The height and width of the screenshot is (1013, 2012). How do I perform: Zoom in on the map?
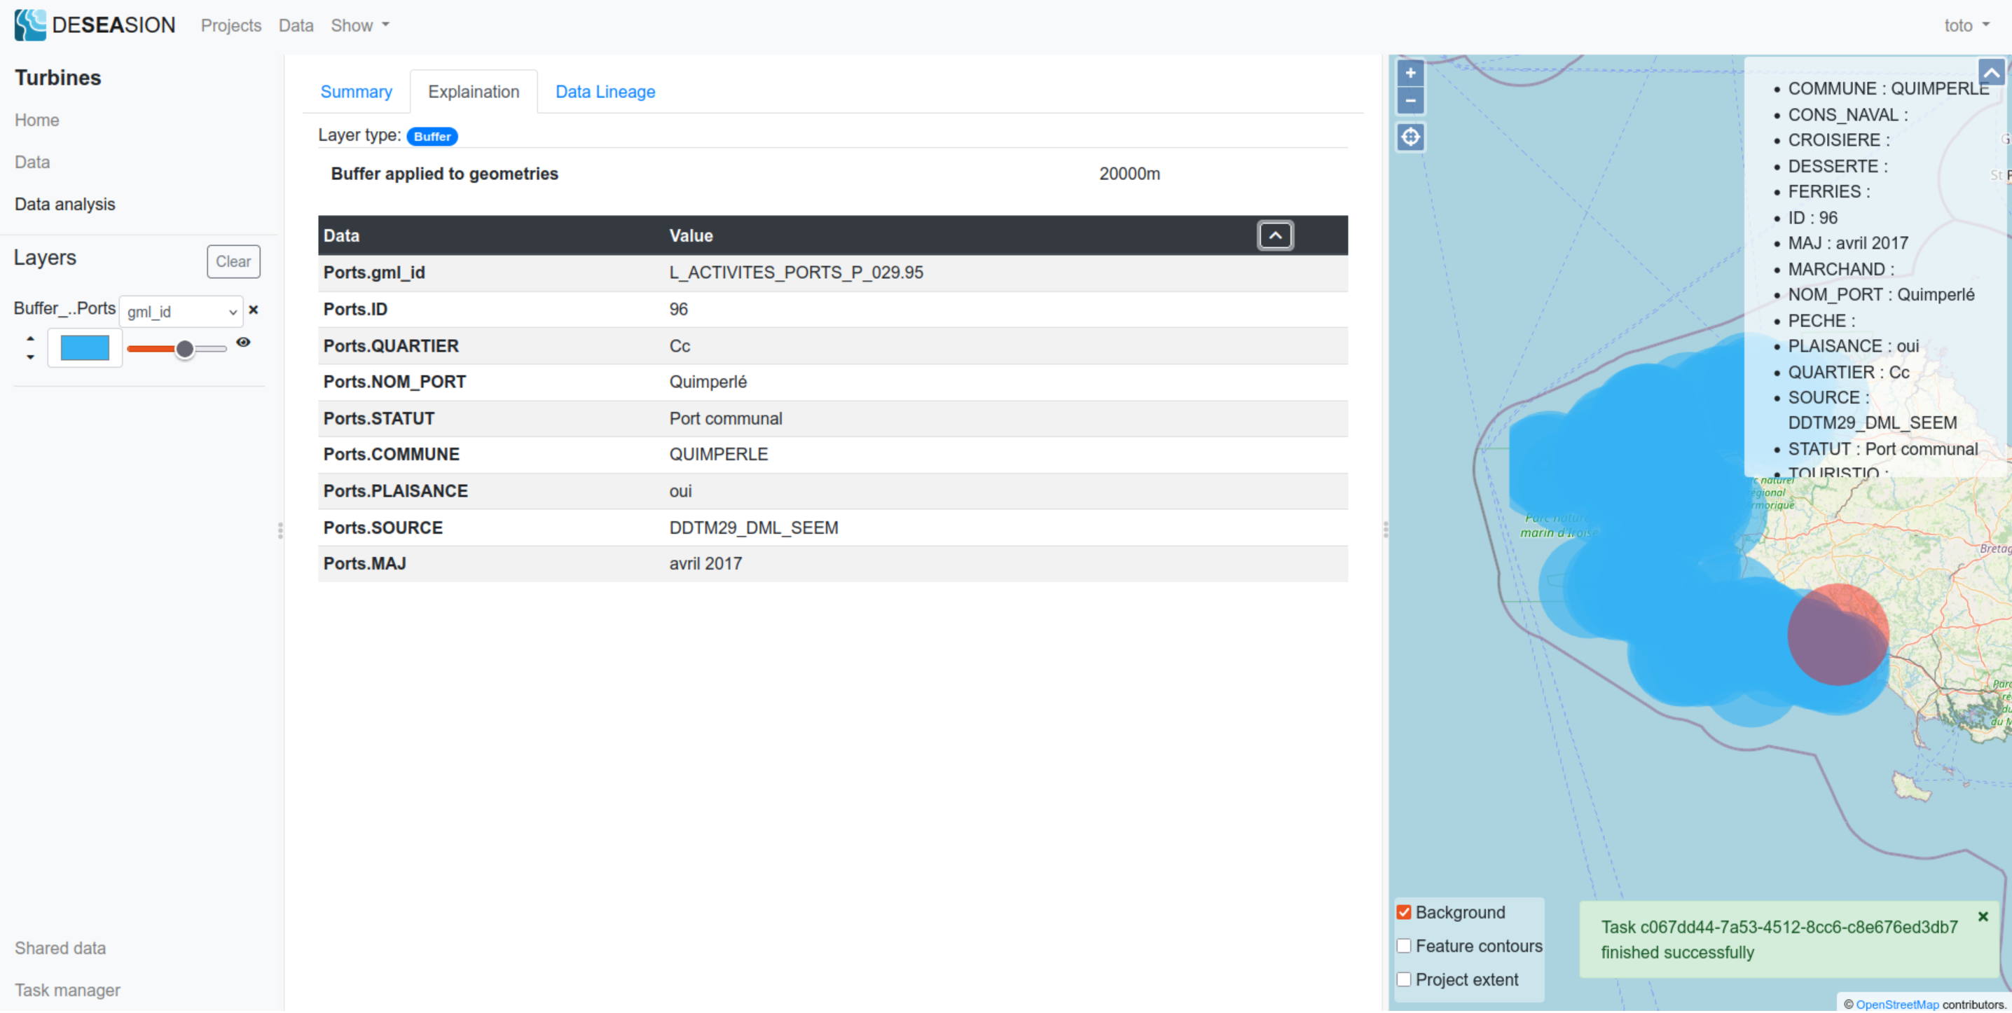(1410, 74)
